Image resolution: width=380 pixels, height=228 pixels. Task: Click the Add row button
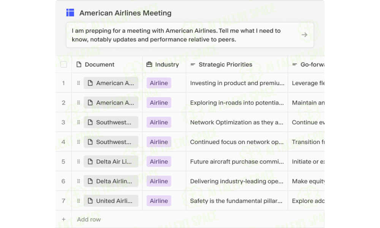coord(89,219)
